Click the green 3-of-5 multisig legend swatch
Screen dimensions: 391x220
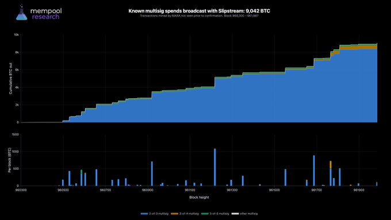point(205,214)
